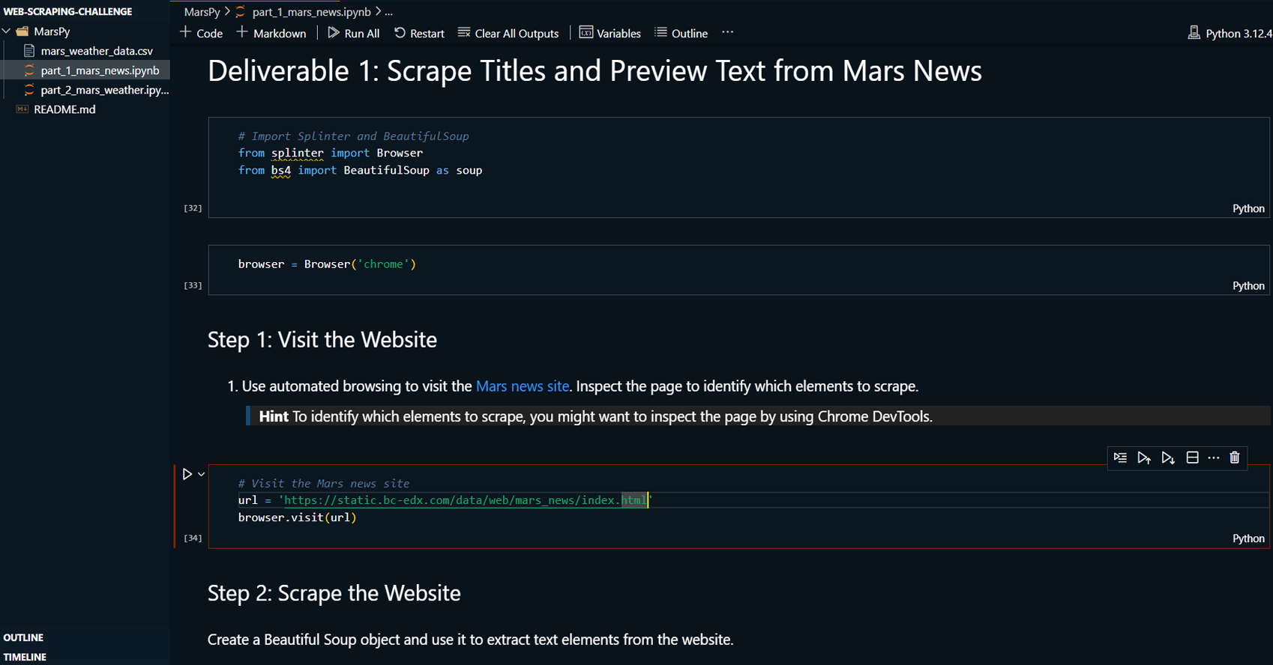Collapse the MarsPy folder
The width and height of the screenshot is (1273, 665).
7,31
